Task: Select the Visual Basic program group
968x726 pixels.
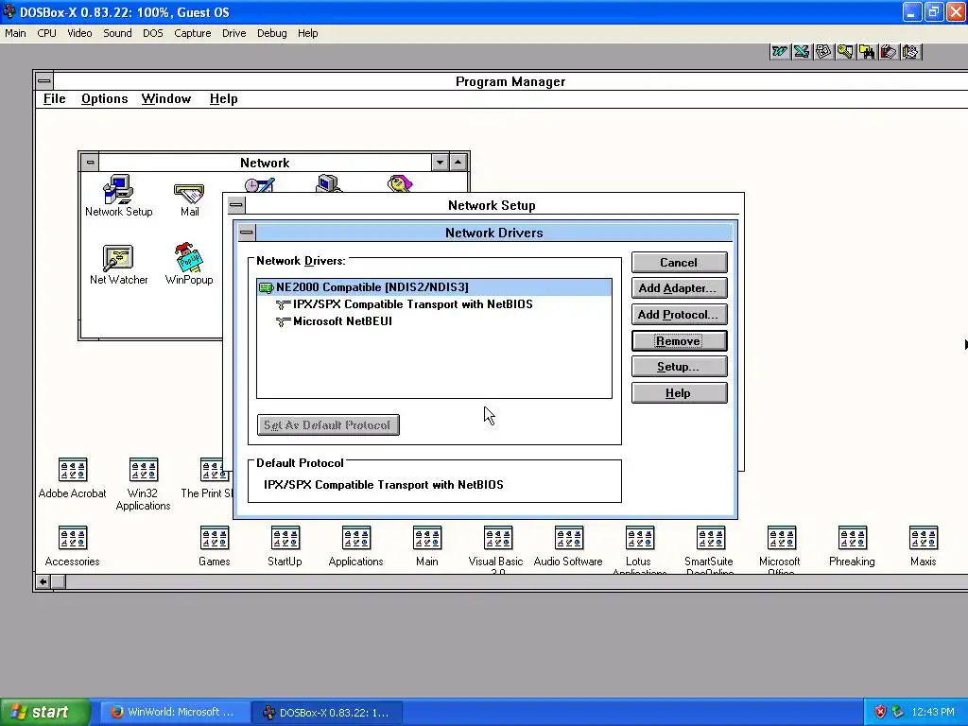Action: coord(497,549)
